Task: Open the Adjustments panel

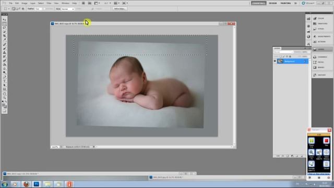Action: [x=322, y=37]
